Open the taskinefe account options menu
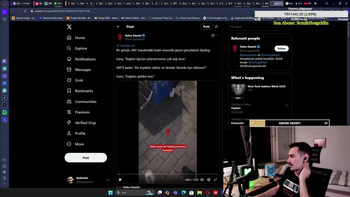 (108, 180)
